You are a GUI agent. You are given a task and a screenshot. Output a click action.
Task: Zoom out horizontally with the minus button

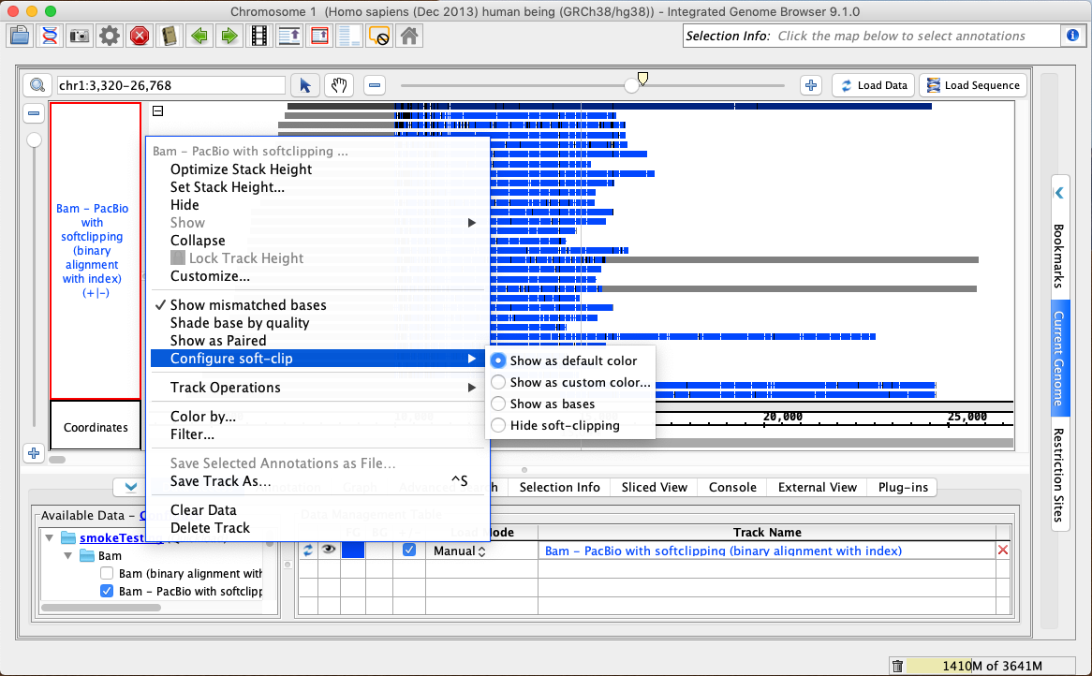point(375,85)
